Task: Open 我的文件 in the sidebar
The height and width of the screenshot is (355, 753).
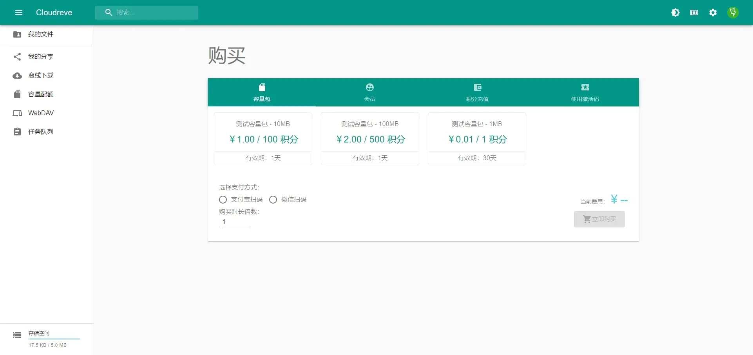Action: pyautogui.click(x=40, y=34)
